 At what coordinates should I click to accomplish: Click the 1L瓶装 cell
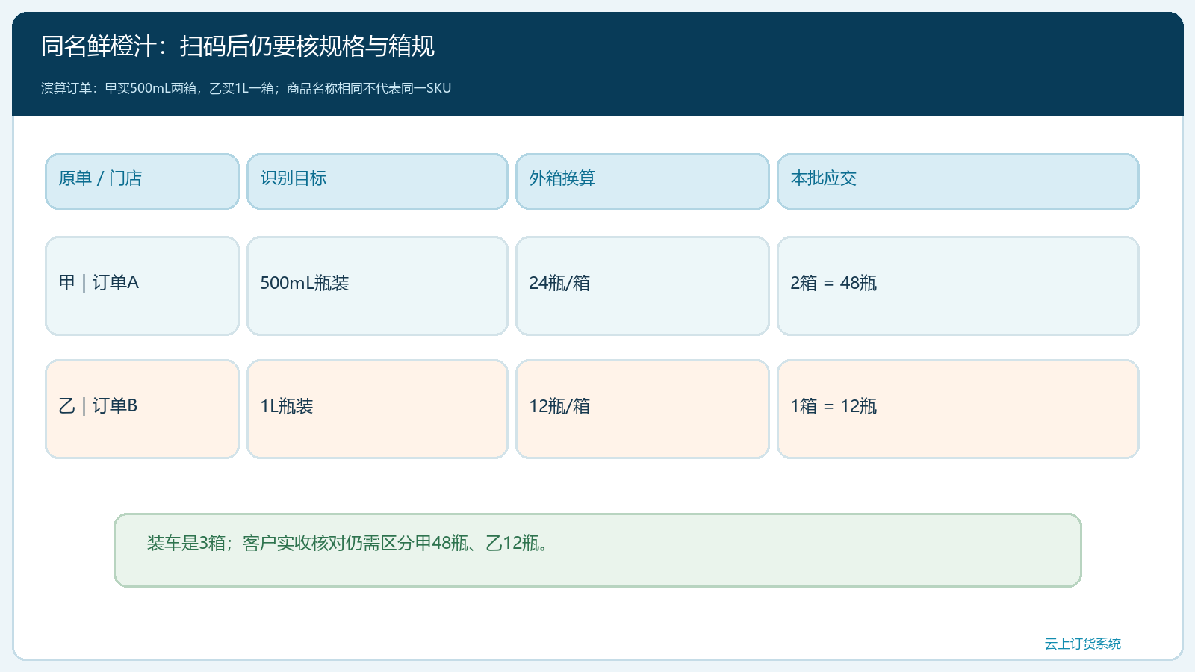(x=377, y=409)
